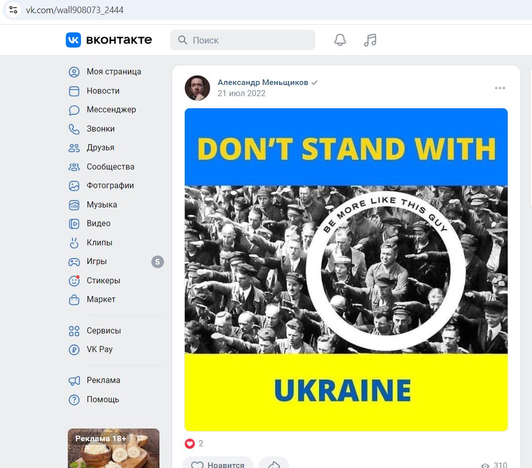Open site information icon in address bar
Viewport: 532px width, 468px height.
pos(13,10)
